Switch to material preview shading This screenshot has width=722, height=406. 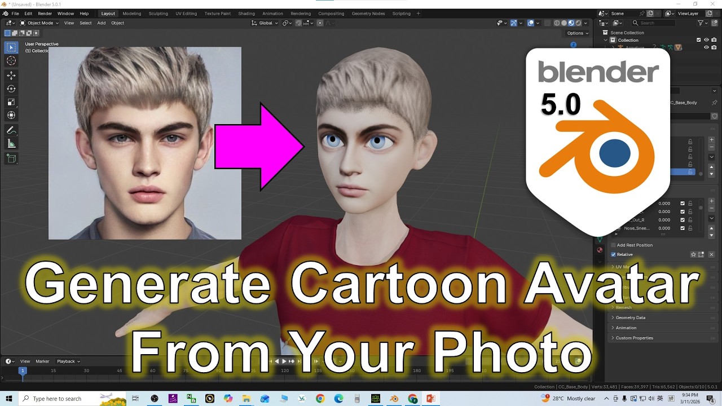(571, 23)
